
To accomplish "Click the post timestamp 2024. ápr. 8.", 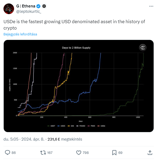I will click(33, 139).
